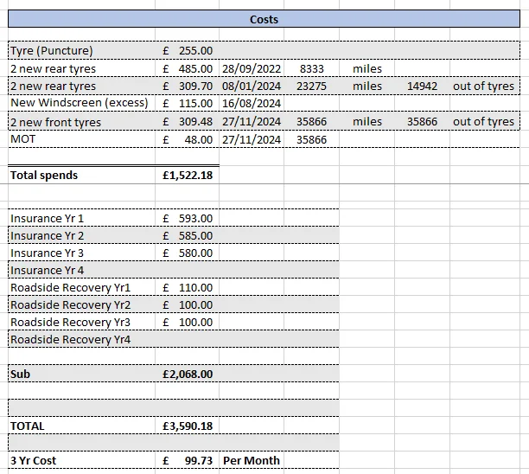Viewport: 529px width, 474px height.
Task: Select the 8333 mileage cell
Action: pos(312,68)
